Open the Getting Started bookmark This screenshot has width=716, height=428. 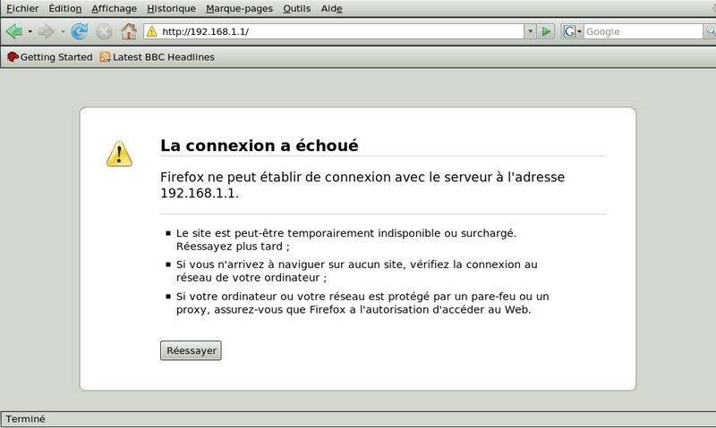click(50, 57)
